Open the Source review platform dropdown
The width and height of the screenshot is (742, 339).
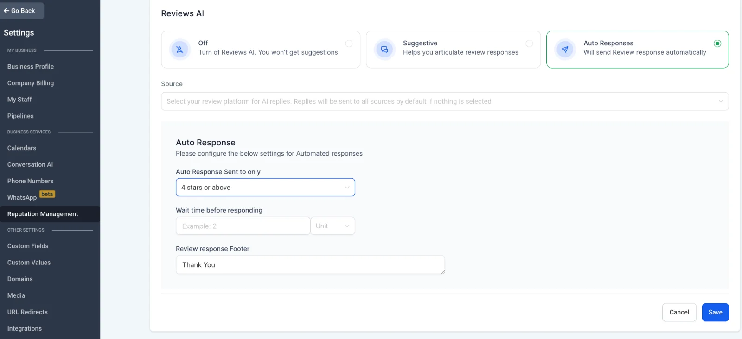pyautogui.click(x=445, y=101)
